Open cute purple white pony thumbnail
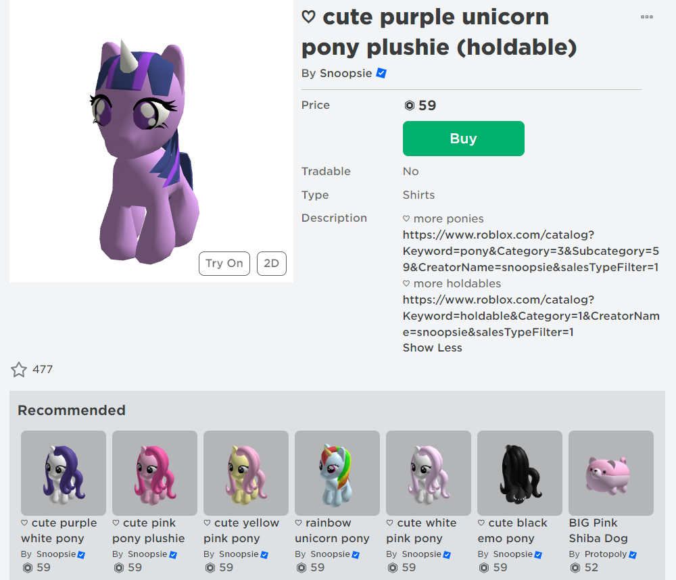The height and width of the screenshot is (580, 676). coord(64,473)
